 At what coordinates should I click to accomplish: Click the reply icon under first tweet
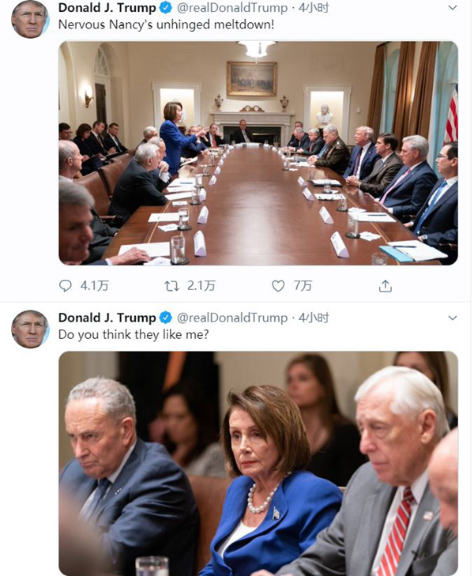pos(66,285)
